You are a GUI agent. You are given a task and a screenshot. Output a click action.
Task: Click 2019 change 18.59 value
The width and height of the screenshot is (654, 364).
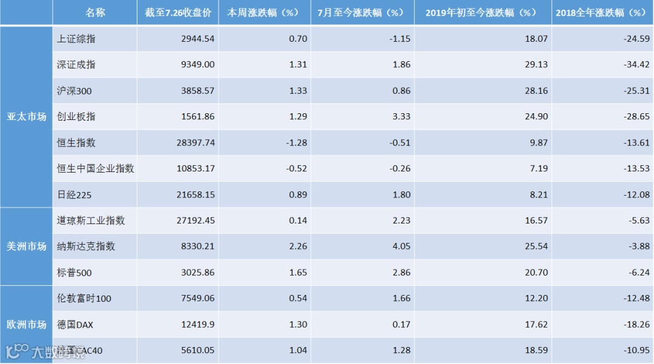(537, 351)
